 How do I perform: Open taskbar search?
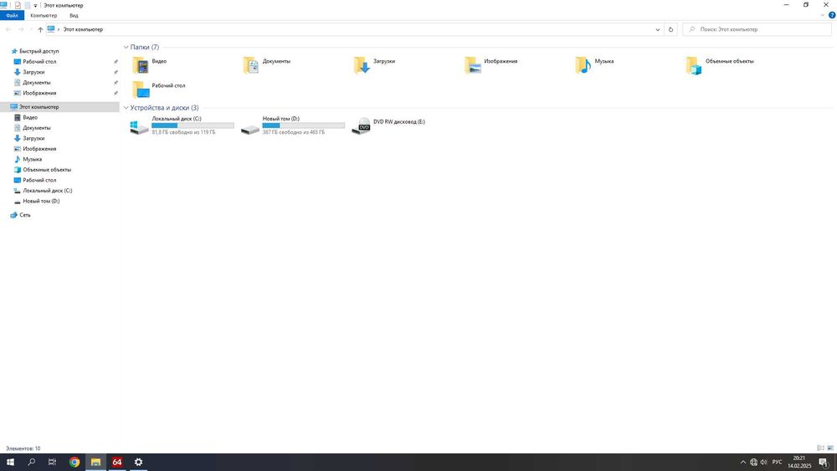coord(32,462)
